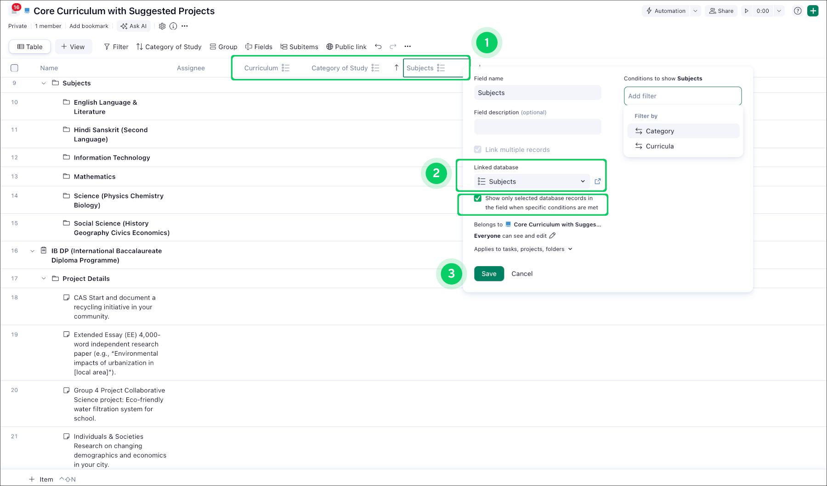This screenshot has width=827, height=486.
Task: Click the Link multiple records checkbox
Action: click(478, 149)
